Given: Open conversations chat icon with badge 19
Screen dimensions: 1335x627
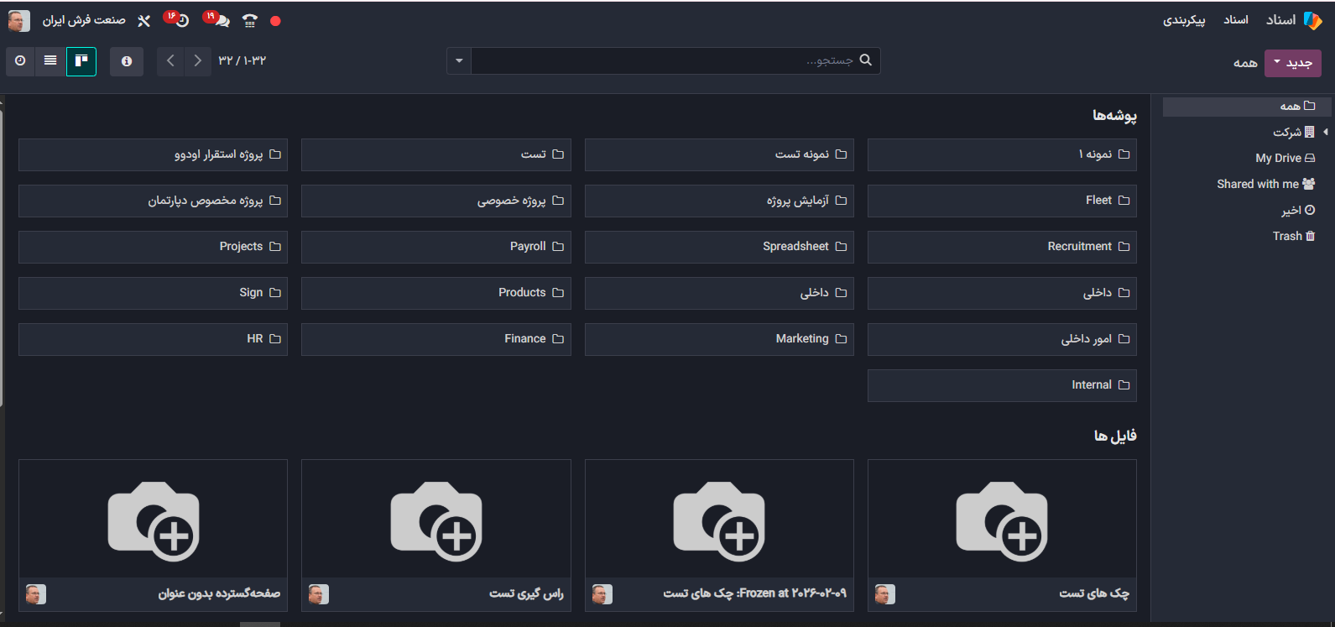Looking at the screenshot, I should point(221,21).
